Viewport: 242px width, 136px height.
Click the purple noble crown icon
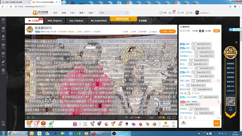coord(75,124)
